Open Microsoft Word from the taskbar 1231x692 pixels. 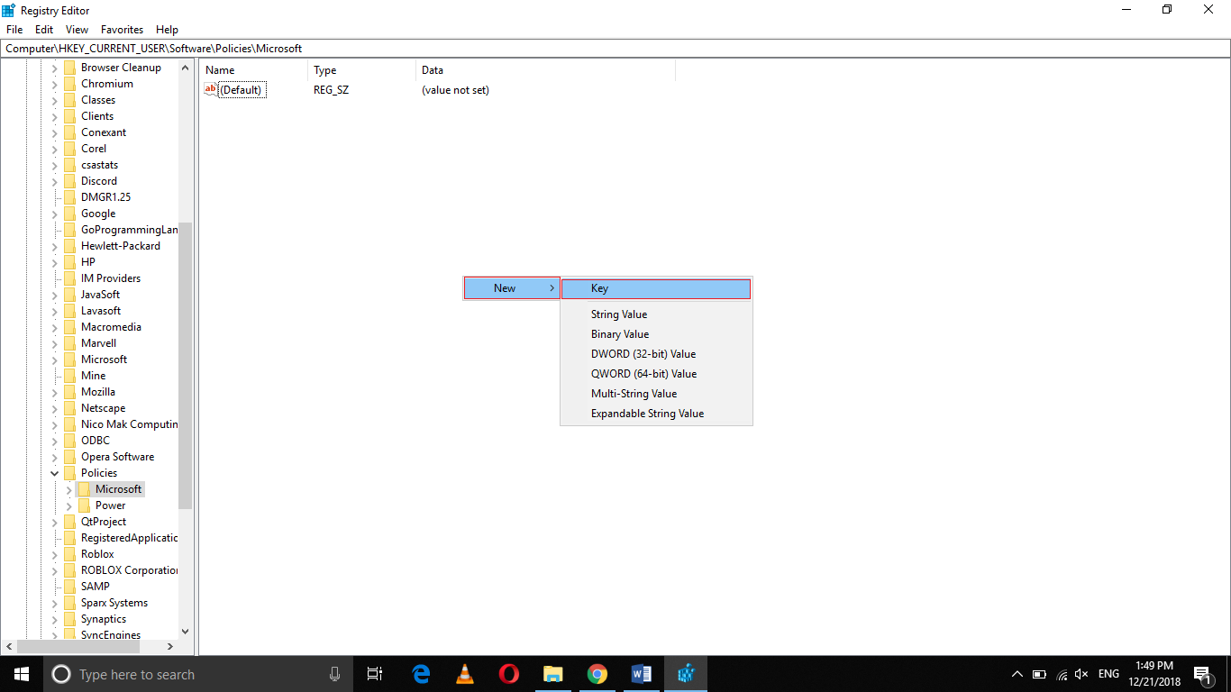642,674
